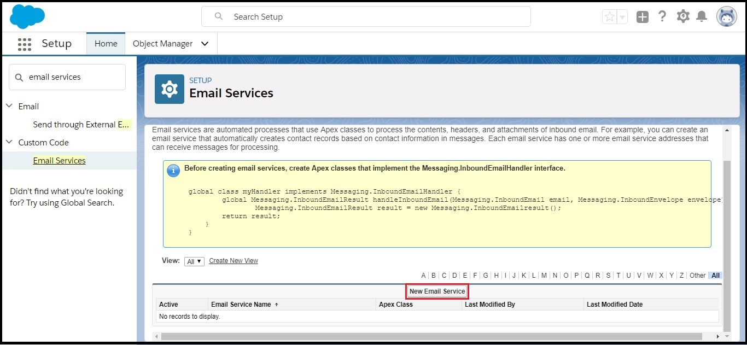Filter records by letter M
This screenshot has width=747, height=345.
544,276
